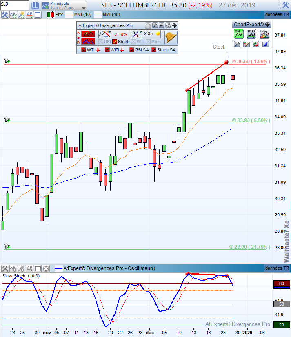Click the 36.50 (1.96%) resistance label

click(251, 61)
